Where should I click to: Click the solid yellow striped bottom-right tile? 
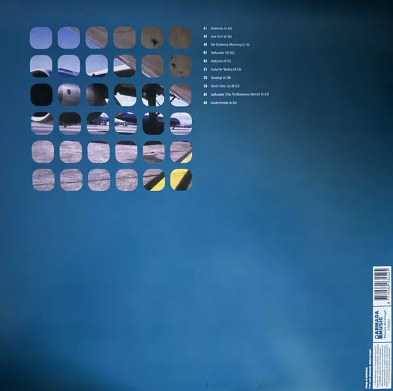tap(181, 179)
